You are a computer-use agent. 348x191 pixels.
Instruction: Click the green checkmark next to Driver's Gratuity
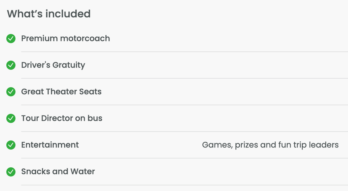(x=11, y=65)
